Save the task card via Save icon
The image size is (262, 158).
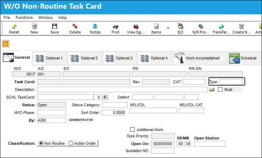55,26
